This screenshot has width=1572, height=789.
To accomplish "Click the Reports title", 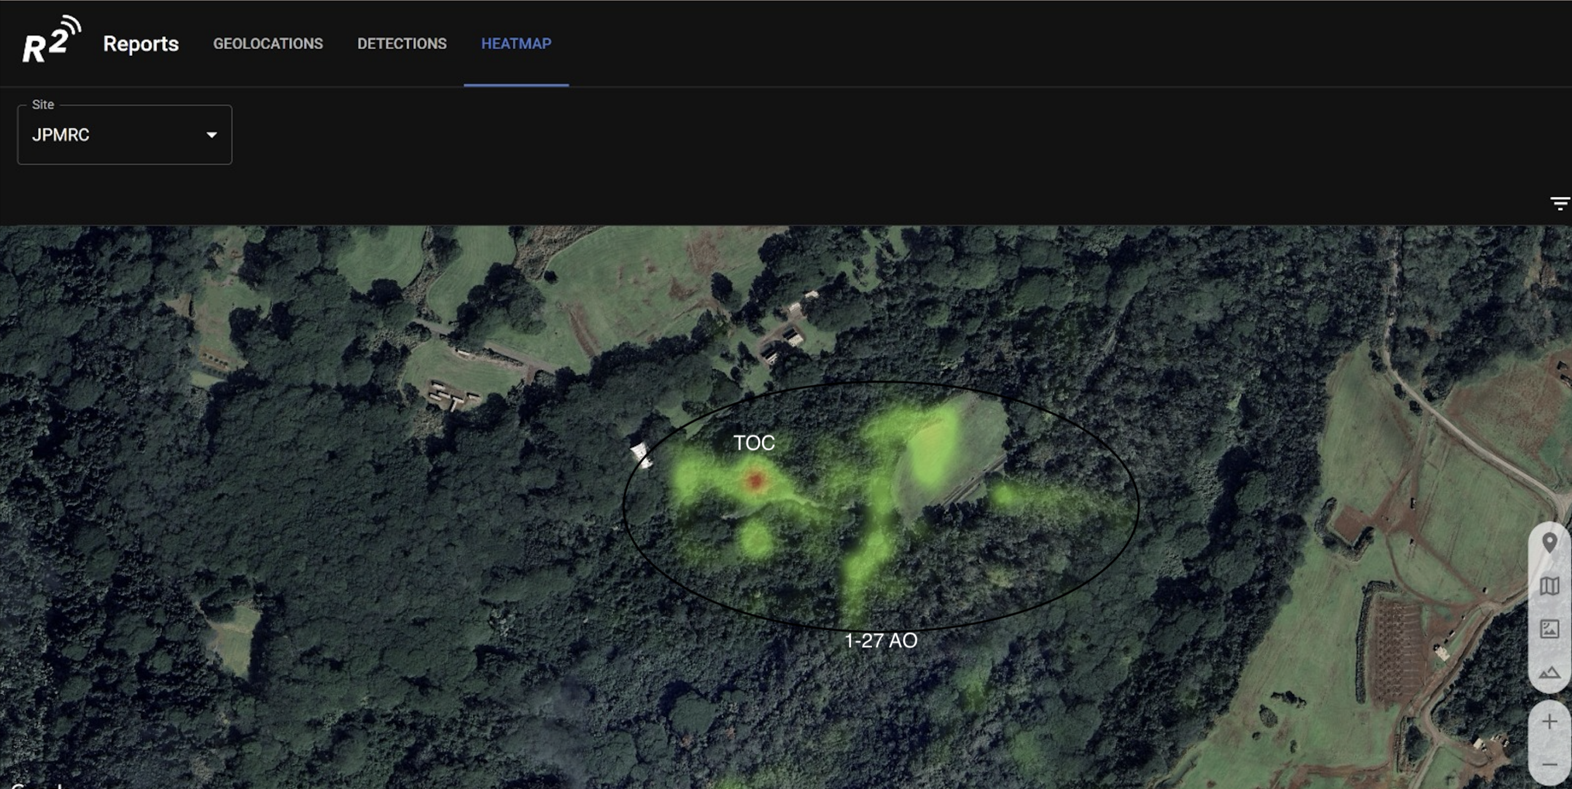I will [141, 44].
